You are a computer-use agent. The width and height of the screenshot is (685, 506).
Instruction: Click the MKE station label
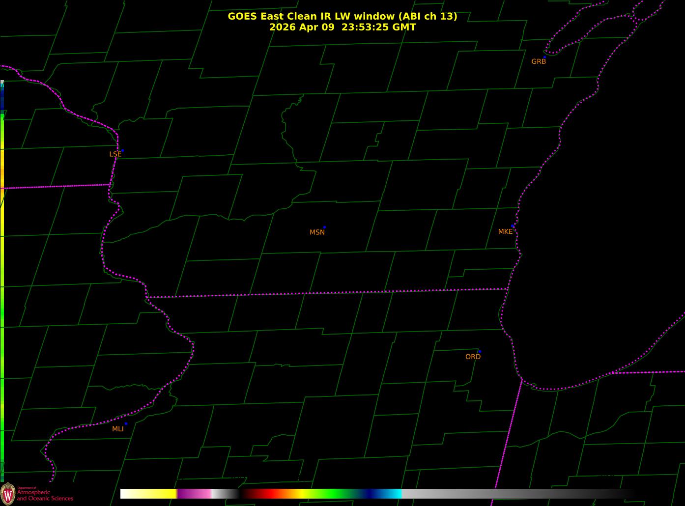(505, 231)
